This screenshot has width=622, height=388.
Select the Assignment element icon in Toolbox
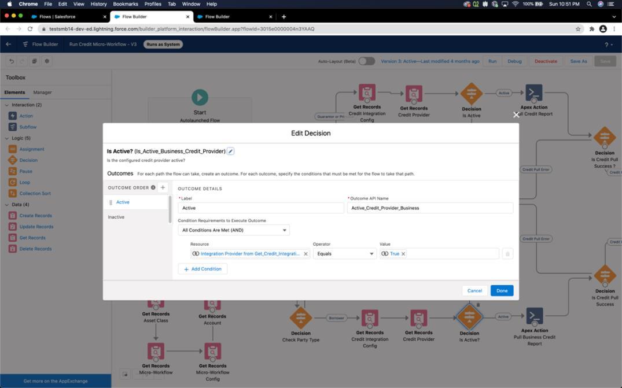coord(13,149)
